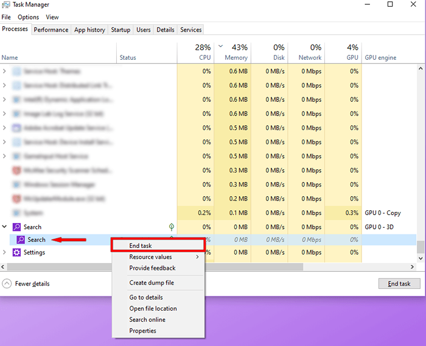The image size is (426, 346).
Task: Open the Options menu
Action: point(28,17)
